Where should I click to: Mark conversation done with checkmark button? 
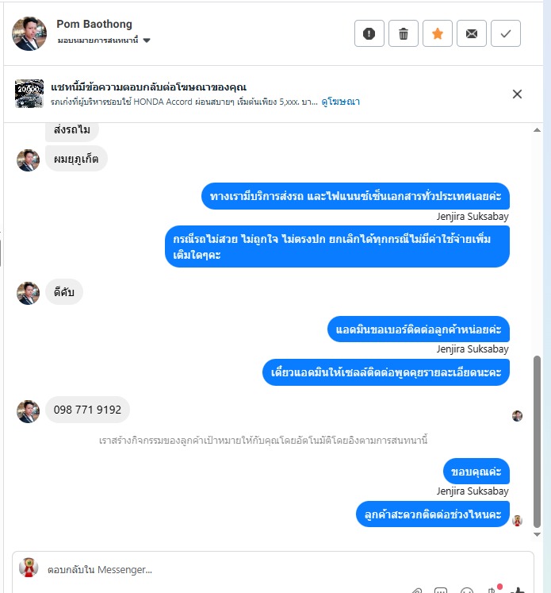tap(506, 33)
